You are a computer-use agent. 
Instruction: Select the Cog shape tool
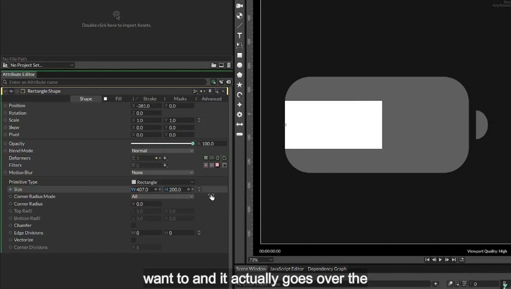(x=240, y=114)
